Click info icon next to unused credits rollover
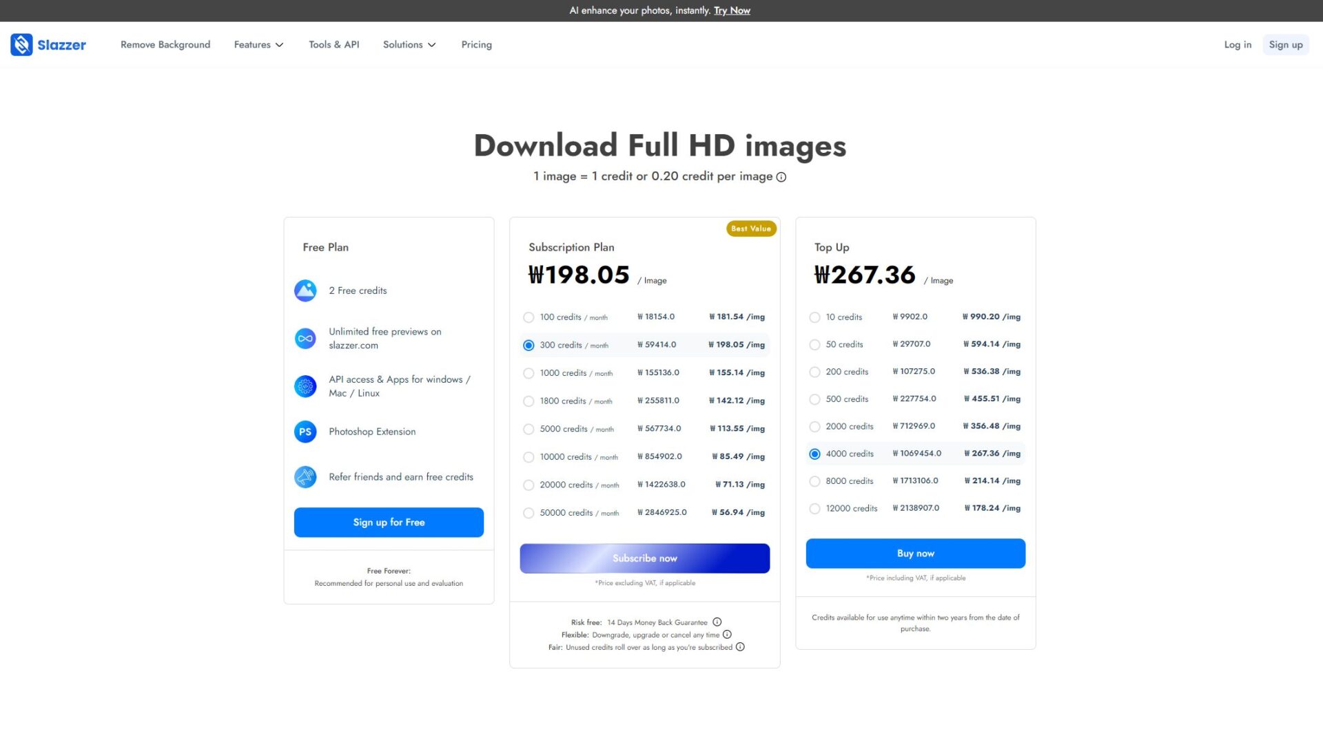The height and width of the screenshot is (738, 1323). [740, 647]
